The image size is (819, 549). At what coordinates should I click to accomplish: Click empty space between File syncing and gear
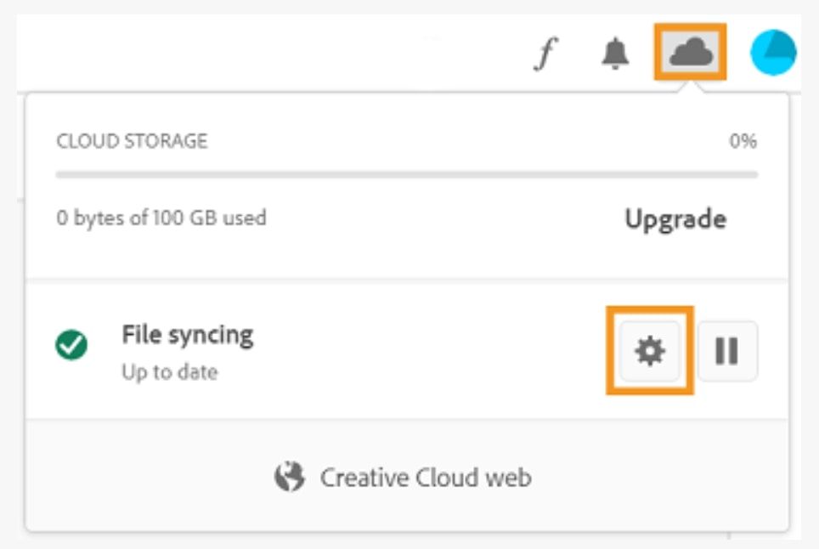(x=425, y=350)
